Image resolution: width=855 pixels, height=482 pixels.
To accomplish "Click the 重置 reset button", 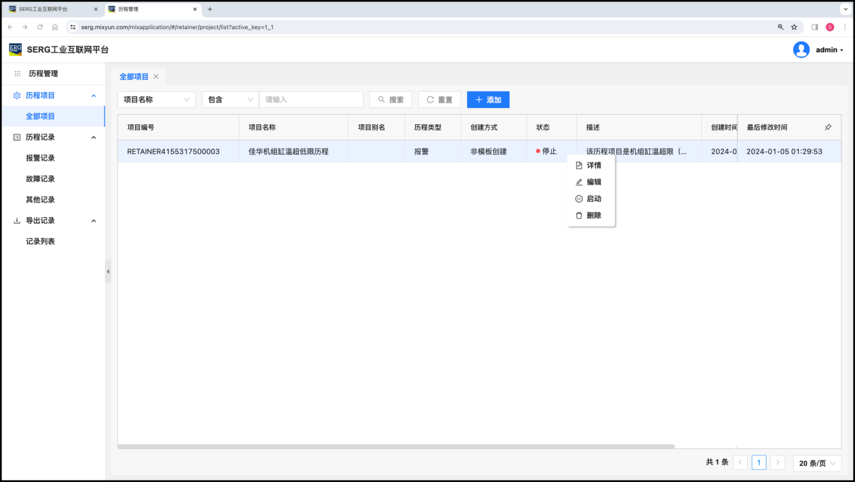I will point(439,100).
